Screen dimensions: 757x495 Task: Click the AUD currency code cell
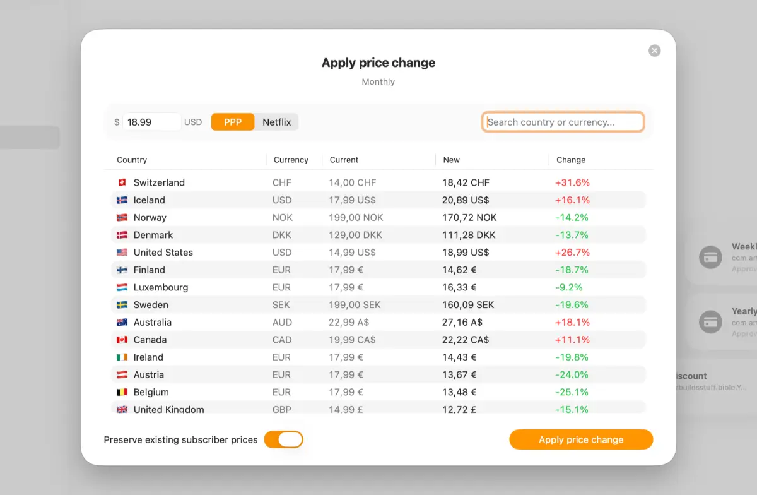[x=283, y=322]
